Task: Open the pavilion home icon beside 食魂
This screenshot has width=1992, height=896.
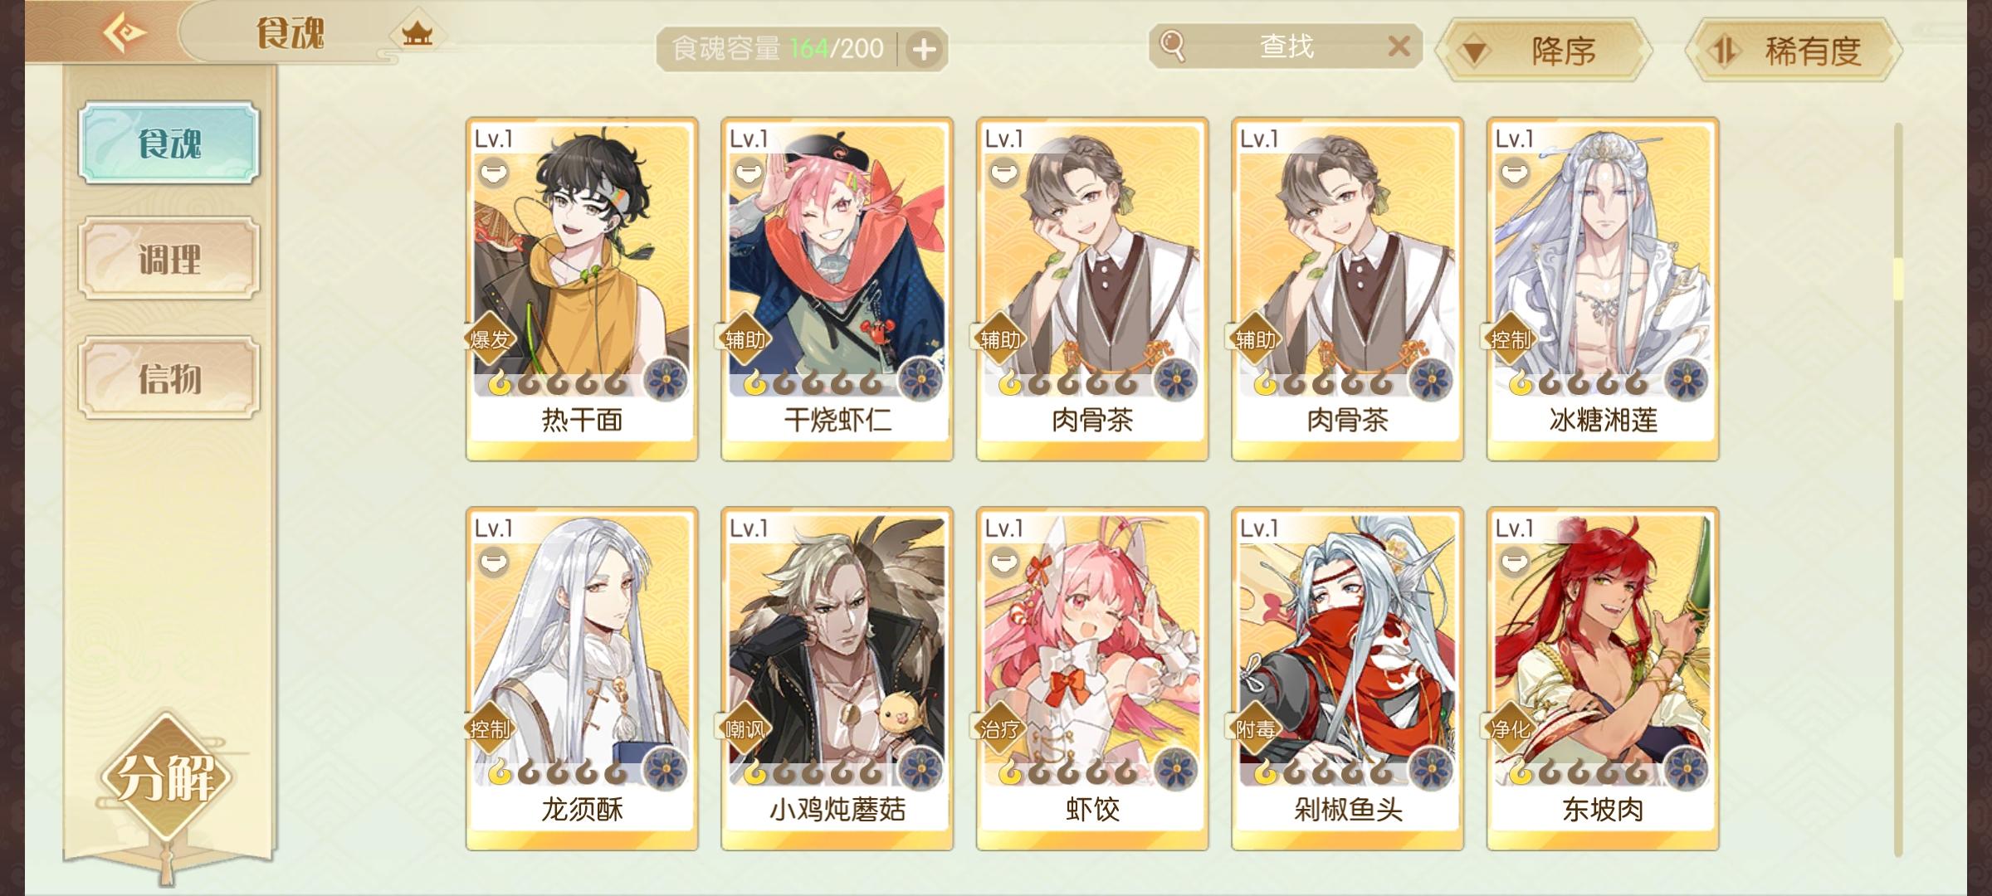Action: pos(417,34)
